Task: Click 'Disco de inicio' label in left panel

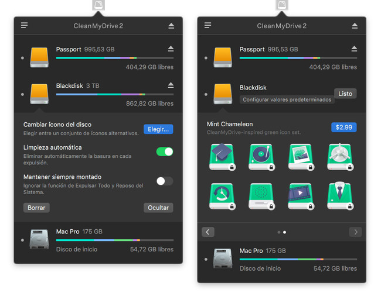Action: coord(77,249)
